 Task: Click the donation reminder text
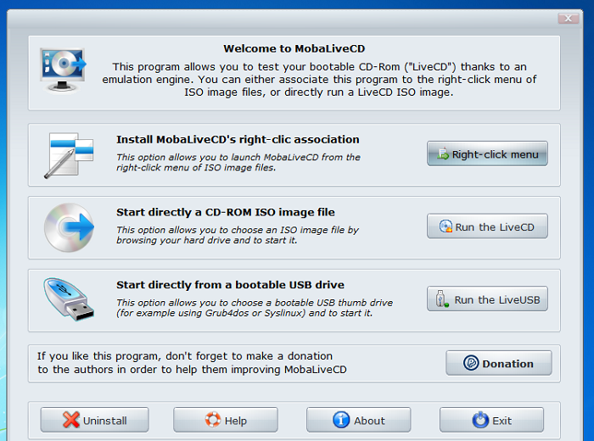(192, 363)
